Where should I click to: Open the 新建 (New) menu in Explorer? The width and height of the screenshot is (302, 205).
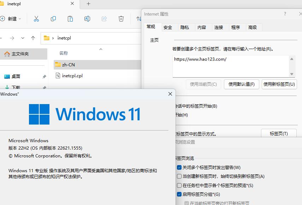[11, 19]
